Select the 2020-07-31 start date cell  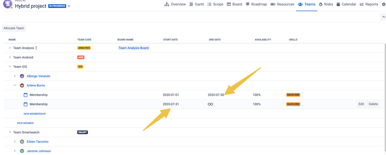pos(171,104)
